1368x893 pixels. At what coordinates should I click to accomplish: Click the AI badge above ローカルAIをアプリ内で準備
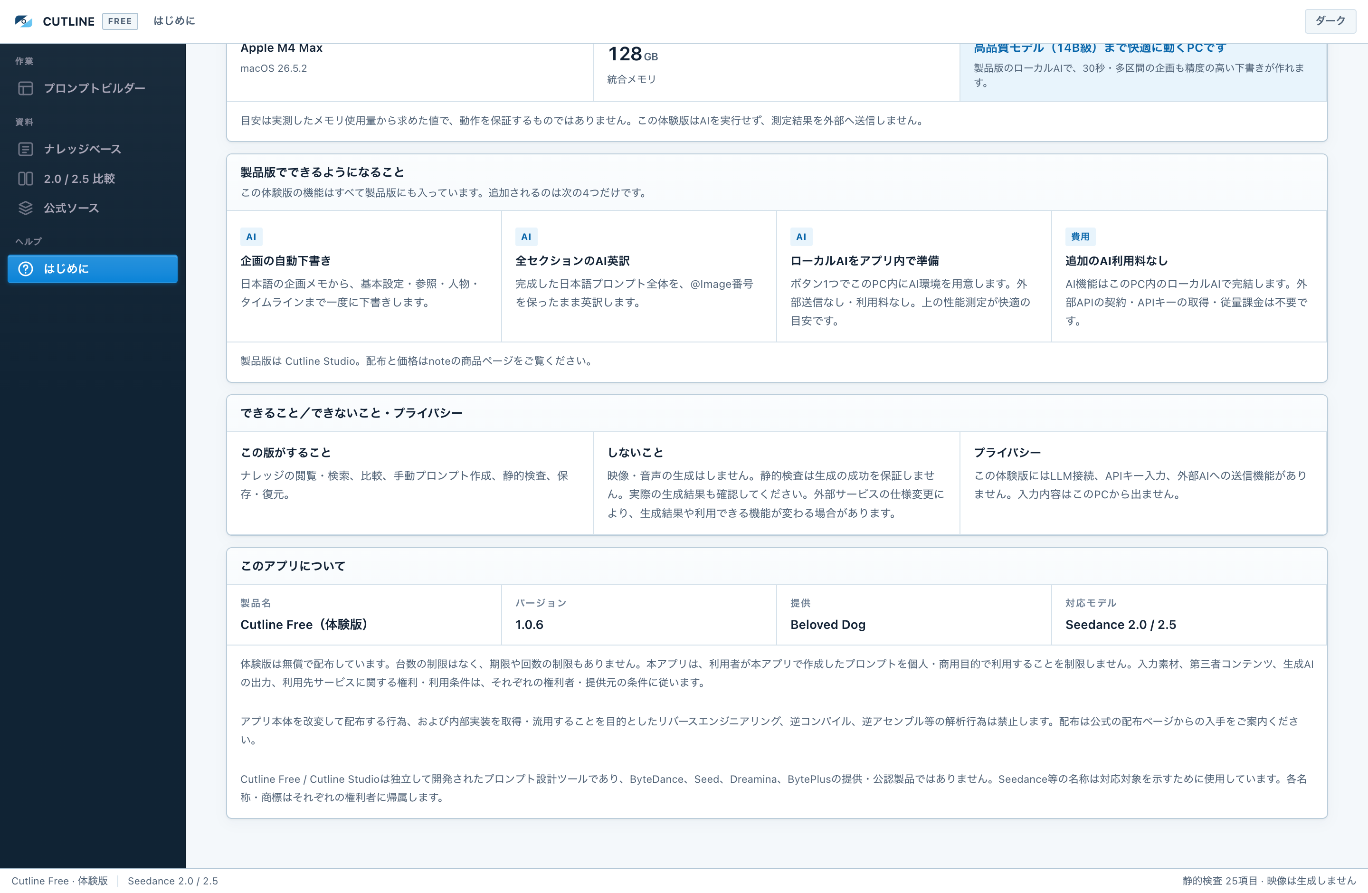coord(801,237)
